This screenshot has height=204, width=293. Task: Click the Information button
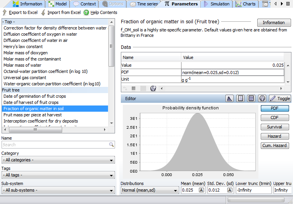pyautogui.click(x=274, y=22)
